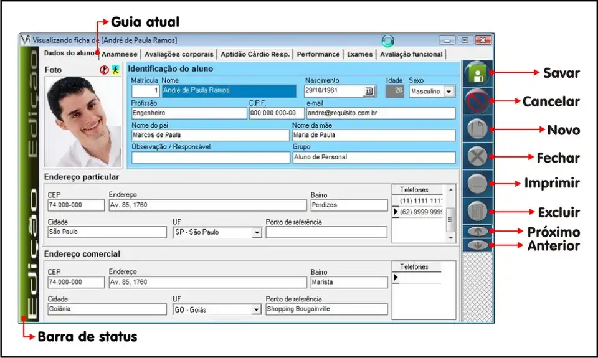
Task: Switch to the Anamnese tab
Action: coord(120,54)
